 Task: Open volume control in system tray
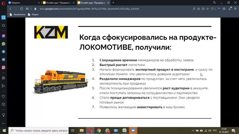coord(210,131)
